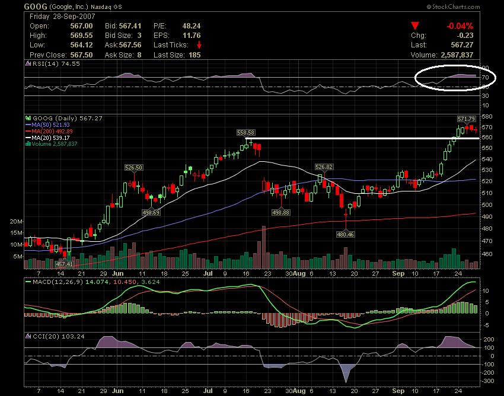The image size is (504, 396).
Task: Click the MA(50) 521.93 legend text
Action: click(50, 125)
